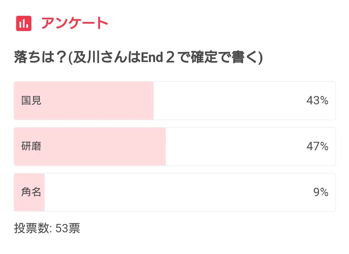This screenshot has width=349, height=254.
Task: Click the pink filled part of 研磨's bar
Action: (103, 147)
